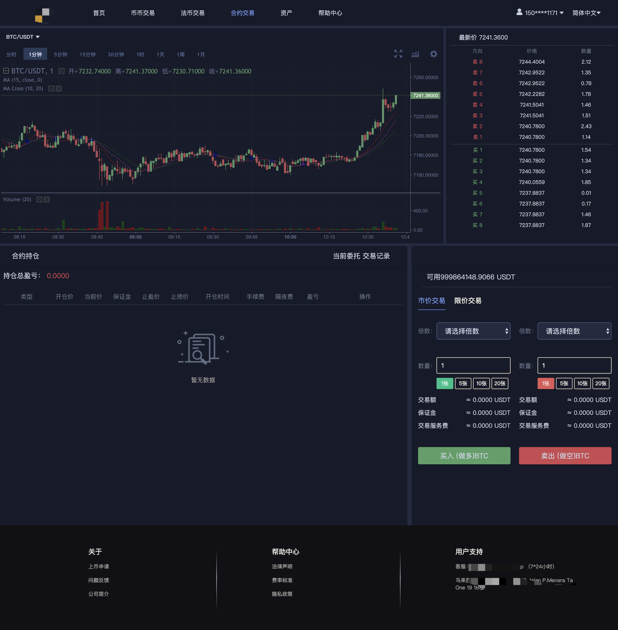
Task: Select the green 1张 quantity preset in buy form
Action: [445, 383]
